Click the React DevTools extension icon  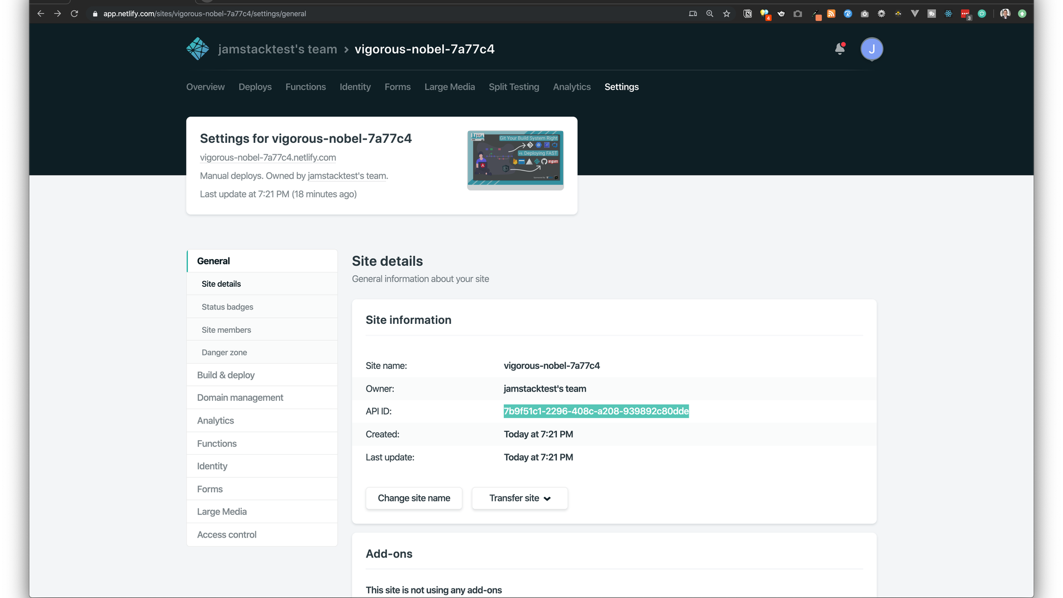point(948,14)
